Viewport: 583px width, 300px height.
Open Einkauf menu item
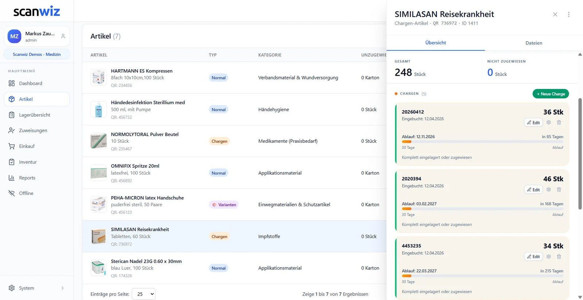click(x=37, y=146)
